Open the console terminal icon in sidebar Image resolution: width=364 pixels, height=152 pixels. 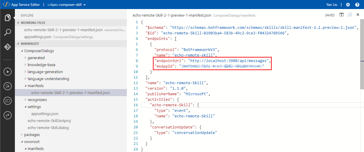(x=8, y=101)
